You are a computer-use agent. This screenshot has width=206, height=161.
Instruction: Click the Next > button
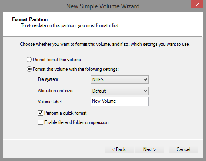[x=149, y=149]
